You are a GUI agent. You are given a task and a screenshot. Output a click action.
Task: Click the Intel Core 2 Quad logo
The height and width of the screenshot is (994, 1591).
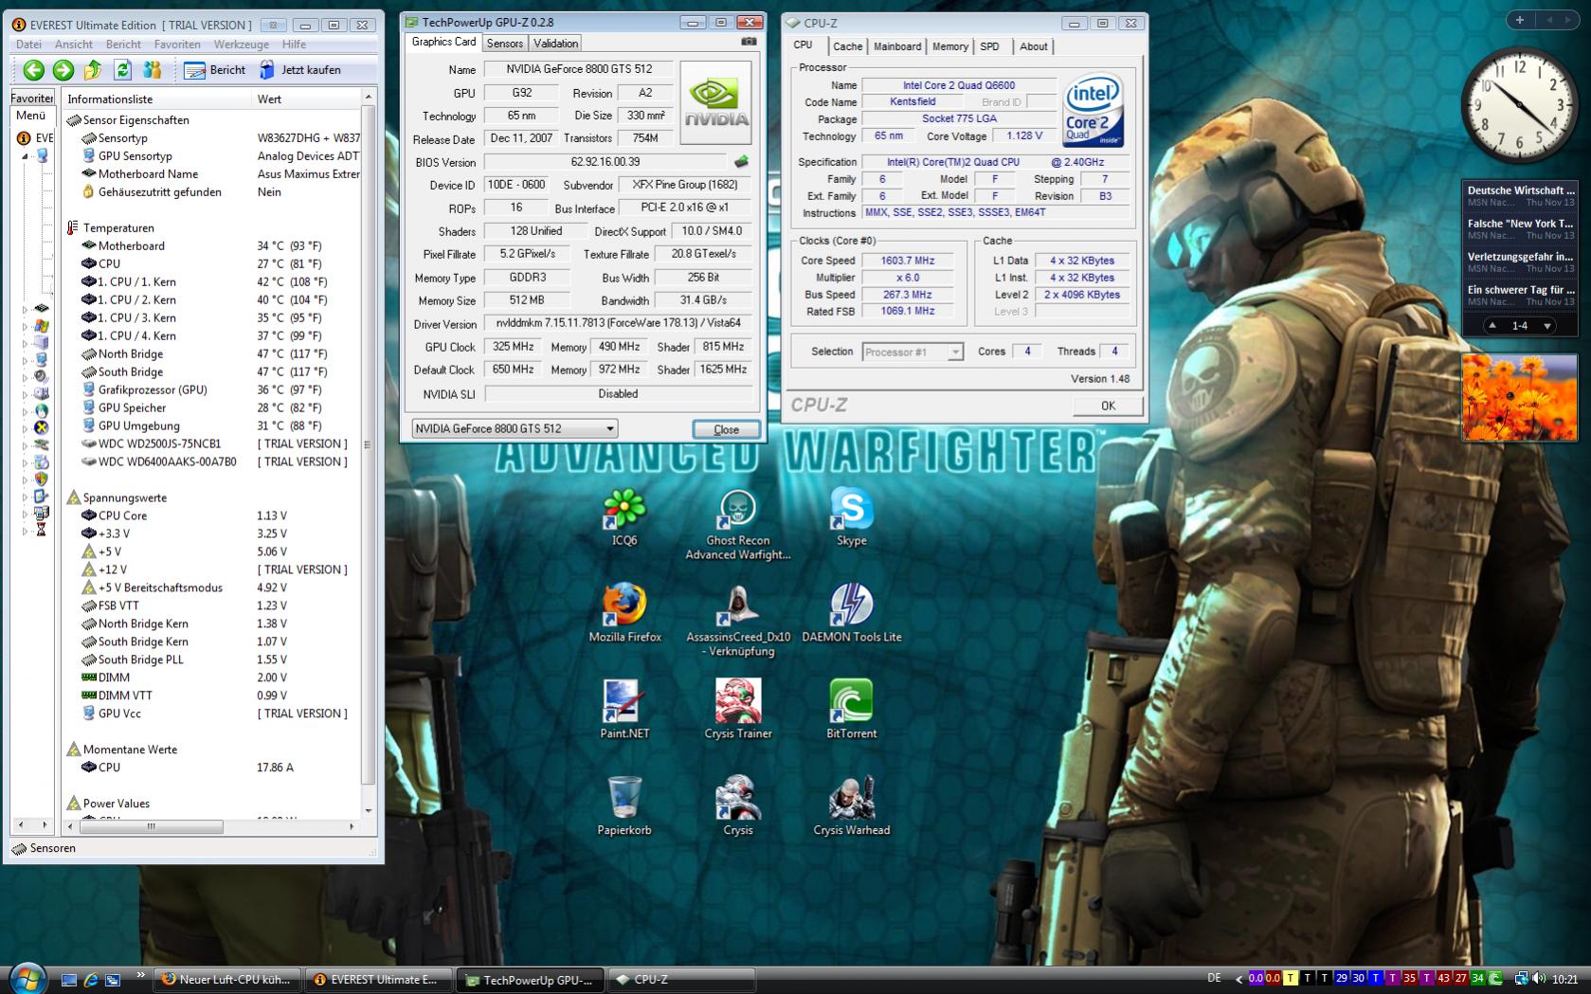1094,112
